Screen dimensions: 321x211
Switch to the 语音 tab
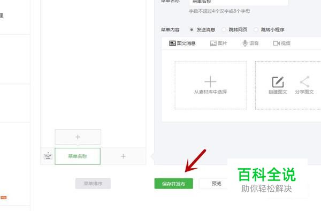[x=250, y=43]
